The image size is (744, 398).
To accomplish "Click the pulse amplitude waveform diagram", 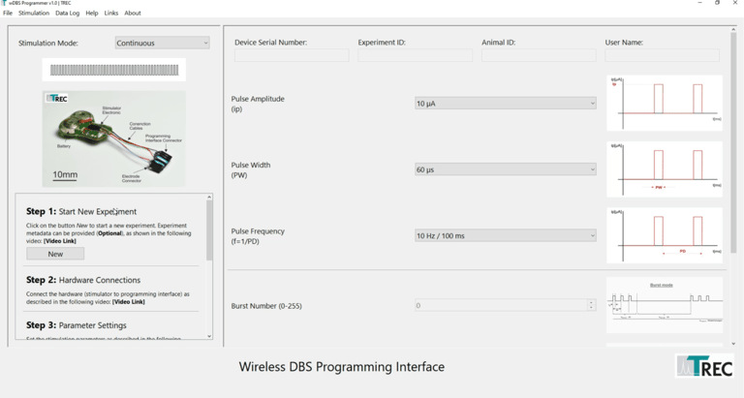I will pyautogui.click(x=665, y=103).
